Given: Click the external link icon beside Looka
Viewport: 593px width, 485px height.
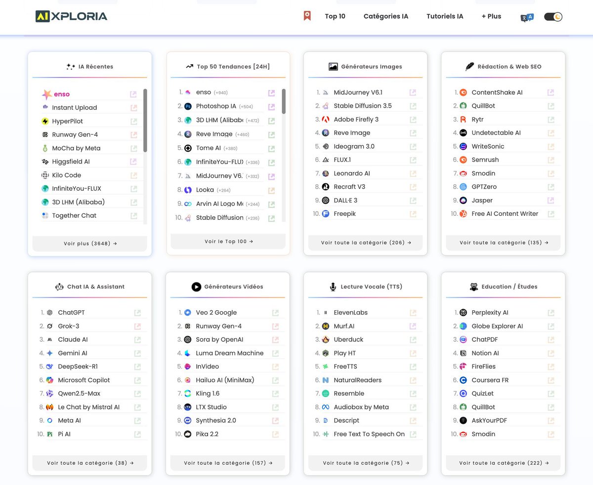Looking at the screenshot, I should point(271,190).
